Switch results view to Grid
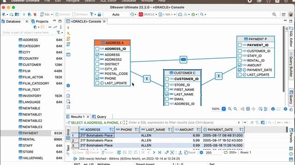 click(x=68, y=135)
